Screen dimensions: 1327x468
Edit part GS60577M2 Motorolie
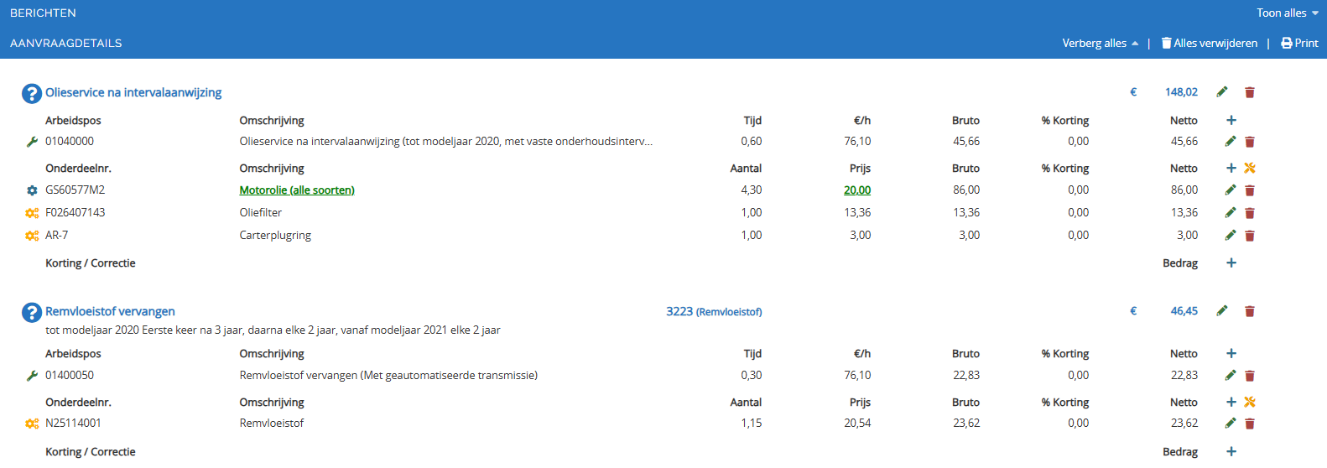click(x=1231, y=190)
